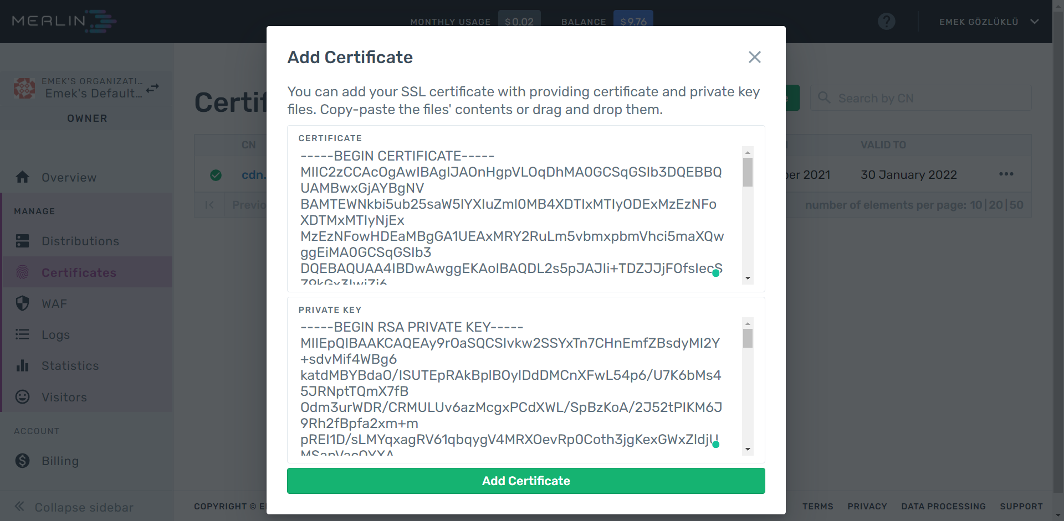Viewport: 1064px width, 521px height.
Task: Switch organization using the swap arrows icon
Action: tap(152, 88)
